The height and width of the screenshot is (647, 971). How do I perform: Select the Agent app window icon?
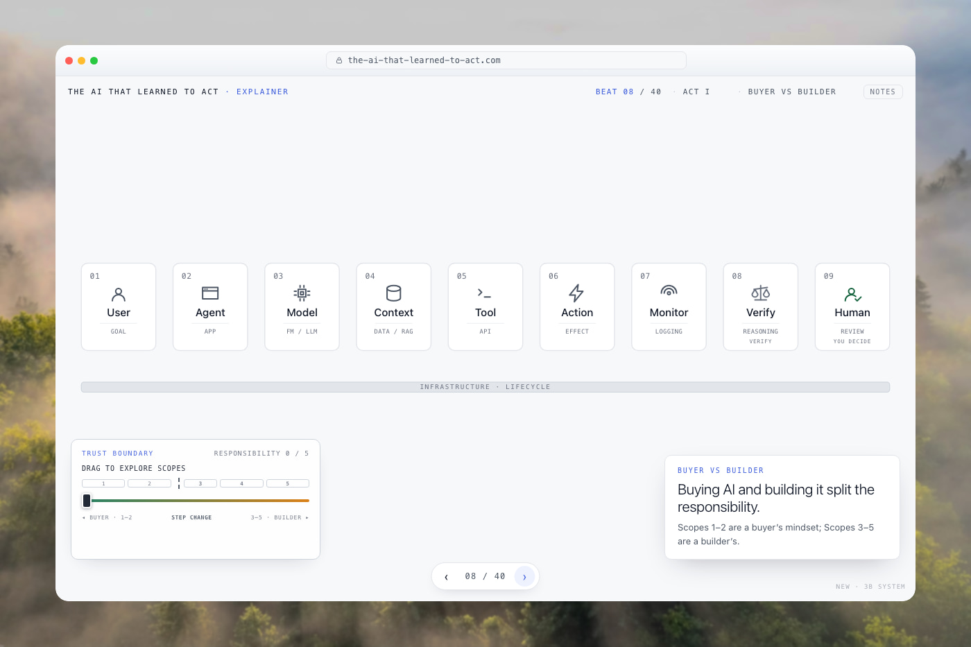tap(210, 293)
